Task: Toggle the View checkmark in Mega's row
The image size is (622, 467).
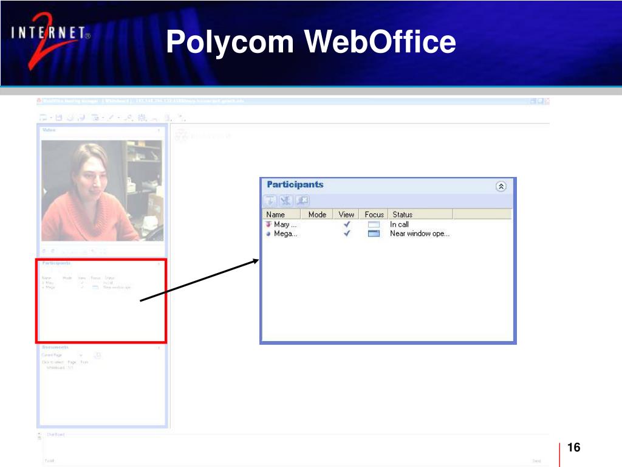Action: coord(347,233)
